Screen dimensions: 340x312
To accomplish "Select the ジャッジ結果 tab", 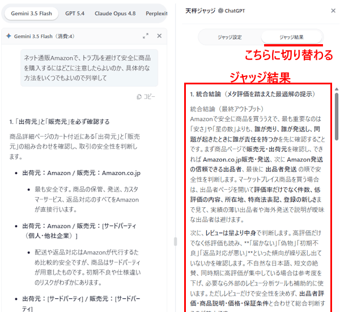I will coord(291,37).
